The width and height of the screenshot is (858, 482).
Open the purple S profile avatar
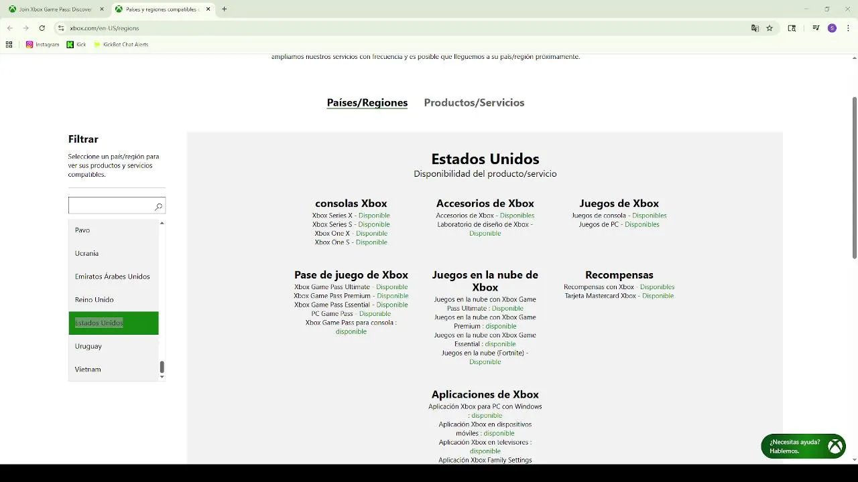(x=832, y=28)
